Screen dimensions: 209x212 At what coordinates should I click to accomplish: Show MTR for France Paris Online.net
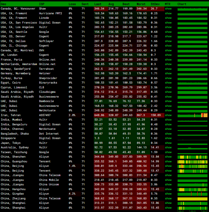(168, 60)
